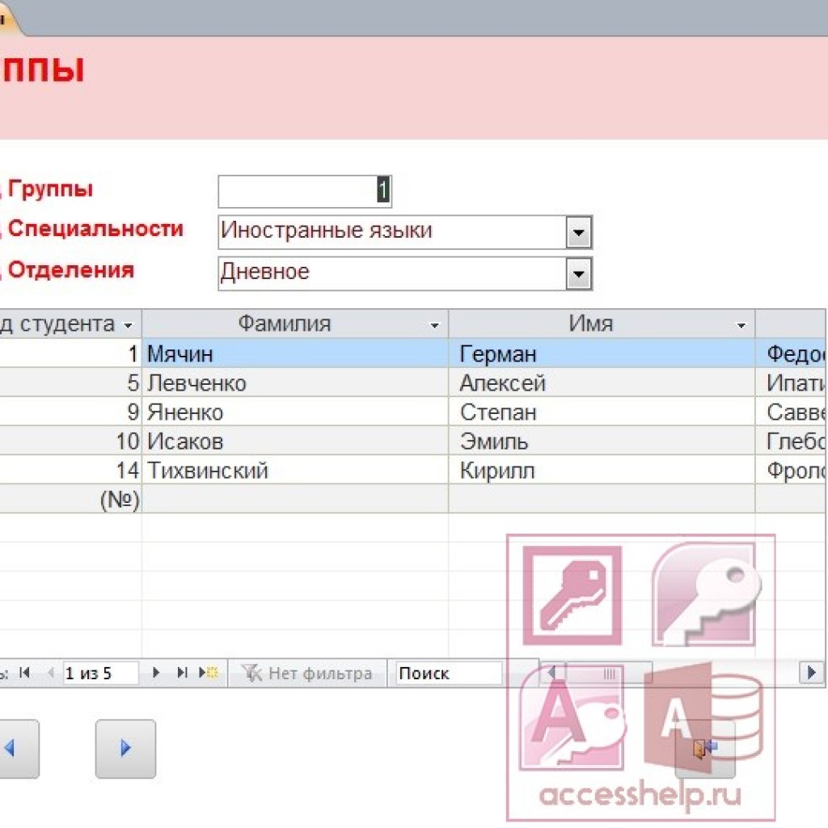Go to next record in navigator
This screenshot has height=828, width=828.
point(157,673)
